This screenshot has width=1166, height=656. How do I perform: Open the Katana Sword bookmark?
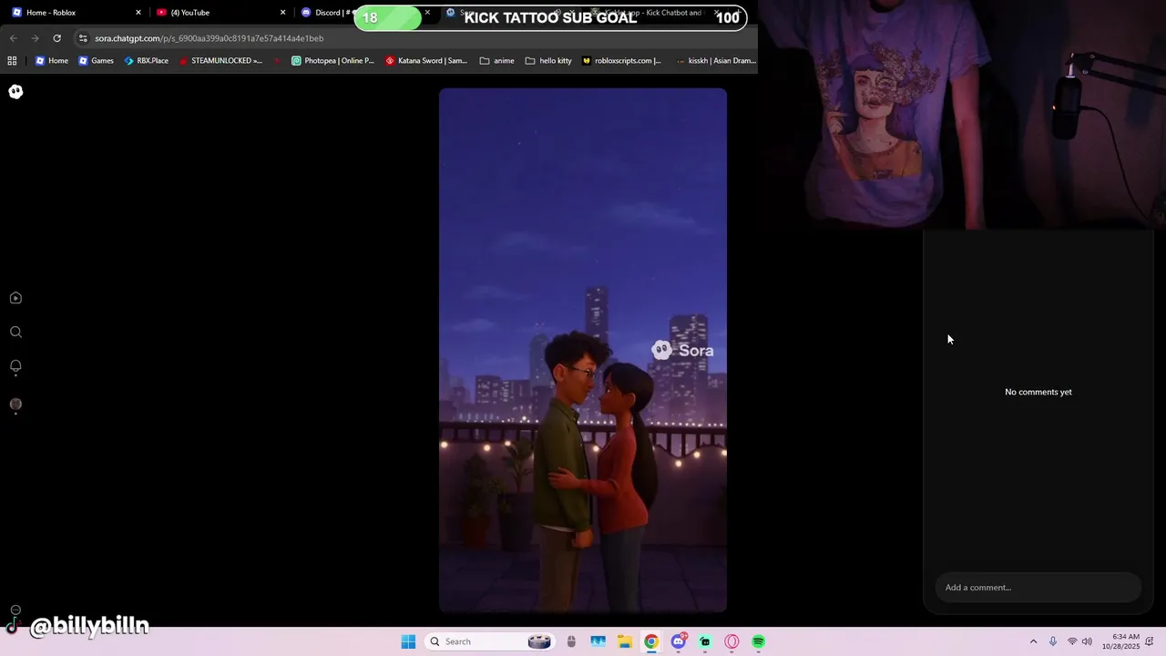(x=426, y=61)
